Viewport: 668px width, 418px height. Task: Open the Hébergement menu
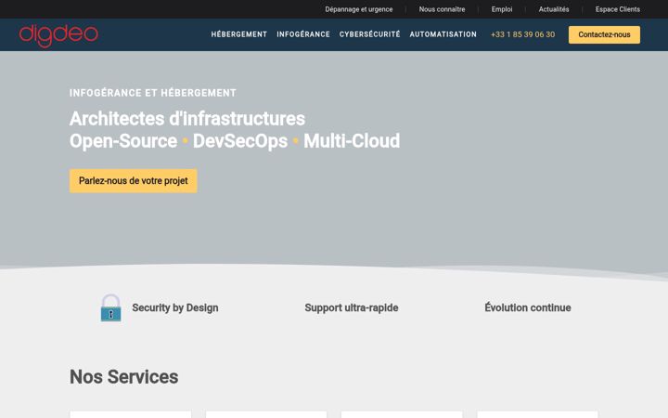[239, 34]
